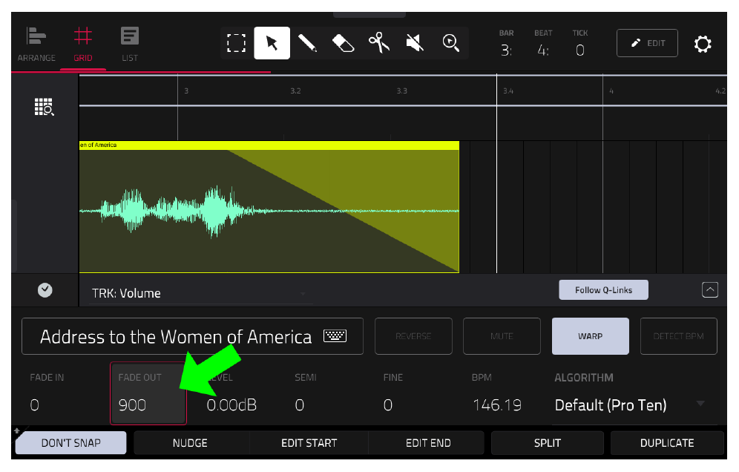Choose the Edit Start function
The image size is (739, 472).
tap(309, 443)
